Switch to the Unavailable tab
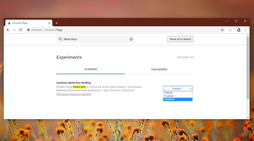 tap(159, 69)
